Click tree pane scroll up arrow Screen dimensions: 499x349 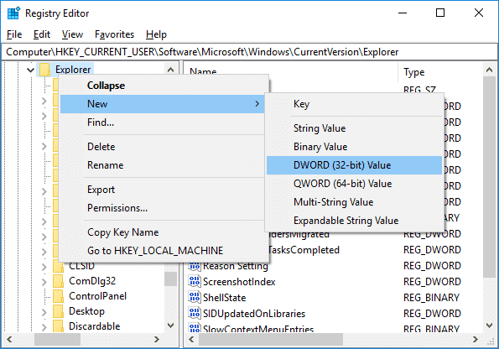click(x=171, y=70)
